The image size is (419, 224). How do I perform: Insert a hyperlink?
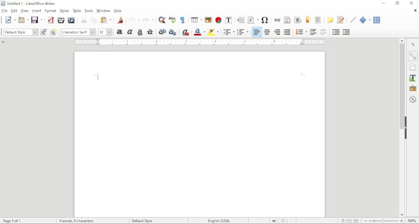(x=277, y=20)
